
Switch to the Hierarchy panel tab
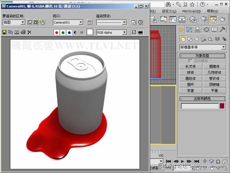[x=197, y=30]
